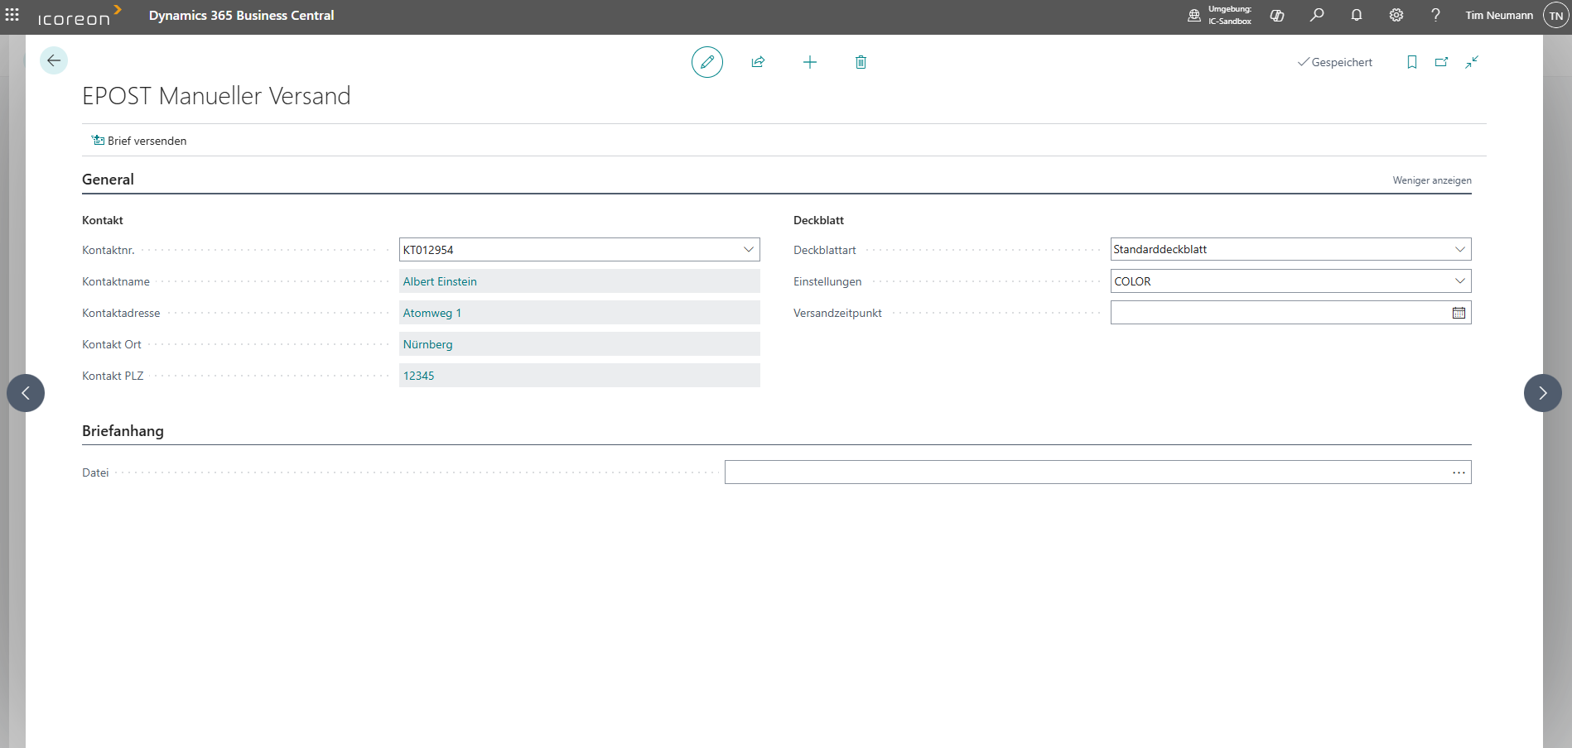Expand the Deckblattart dropdown
The height and width of the screenshot is (748, 1572).
[x=1459, y=250]
